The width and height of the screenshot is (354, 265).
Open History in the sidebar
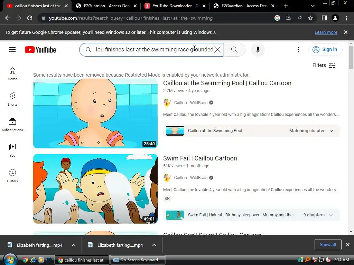(12, 176)
